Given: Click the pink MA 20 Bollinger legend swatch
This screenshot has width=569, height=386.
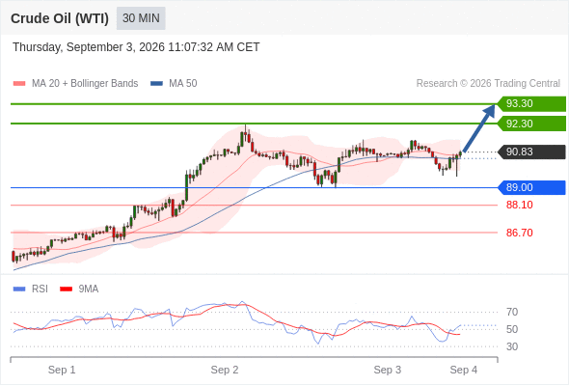Looking at the screenshot, I should point(19,84).
